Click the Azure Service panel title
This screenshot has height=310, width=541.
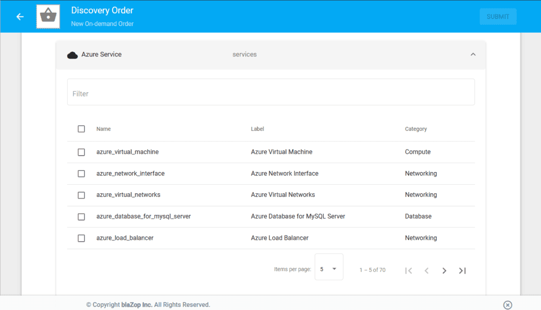click(x=101, y=54)
